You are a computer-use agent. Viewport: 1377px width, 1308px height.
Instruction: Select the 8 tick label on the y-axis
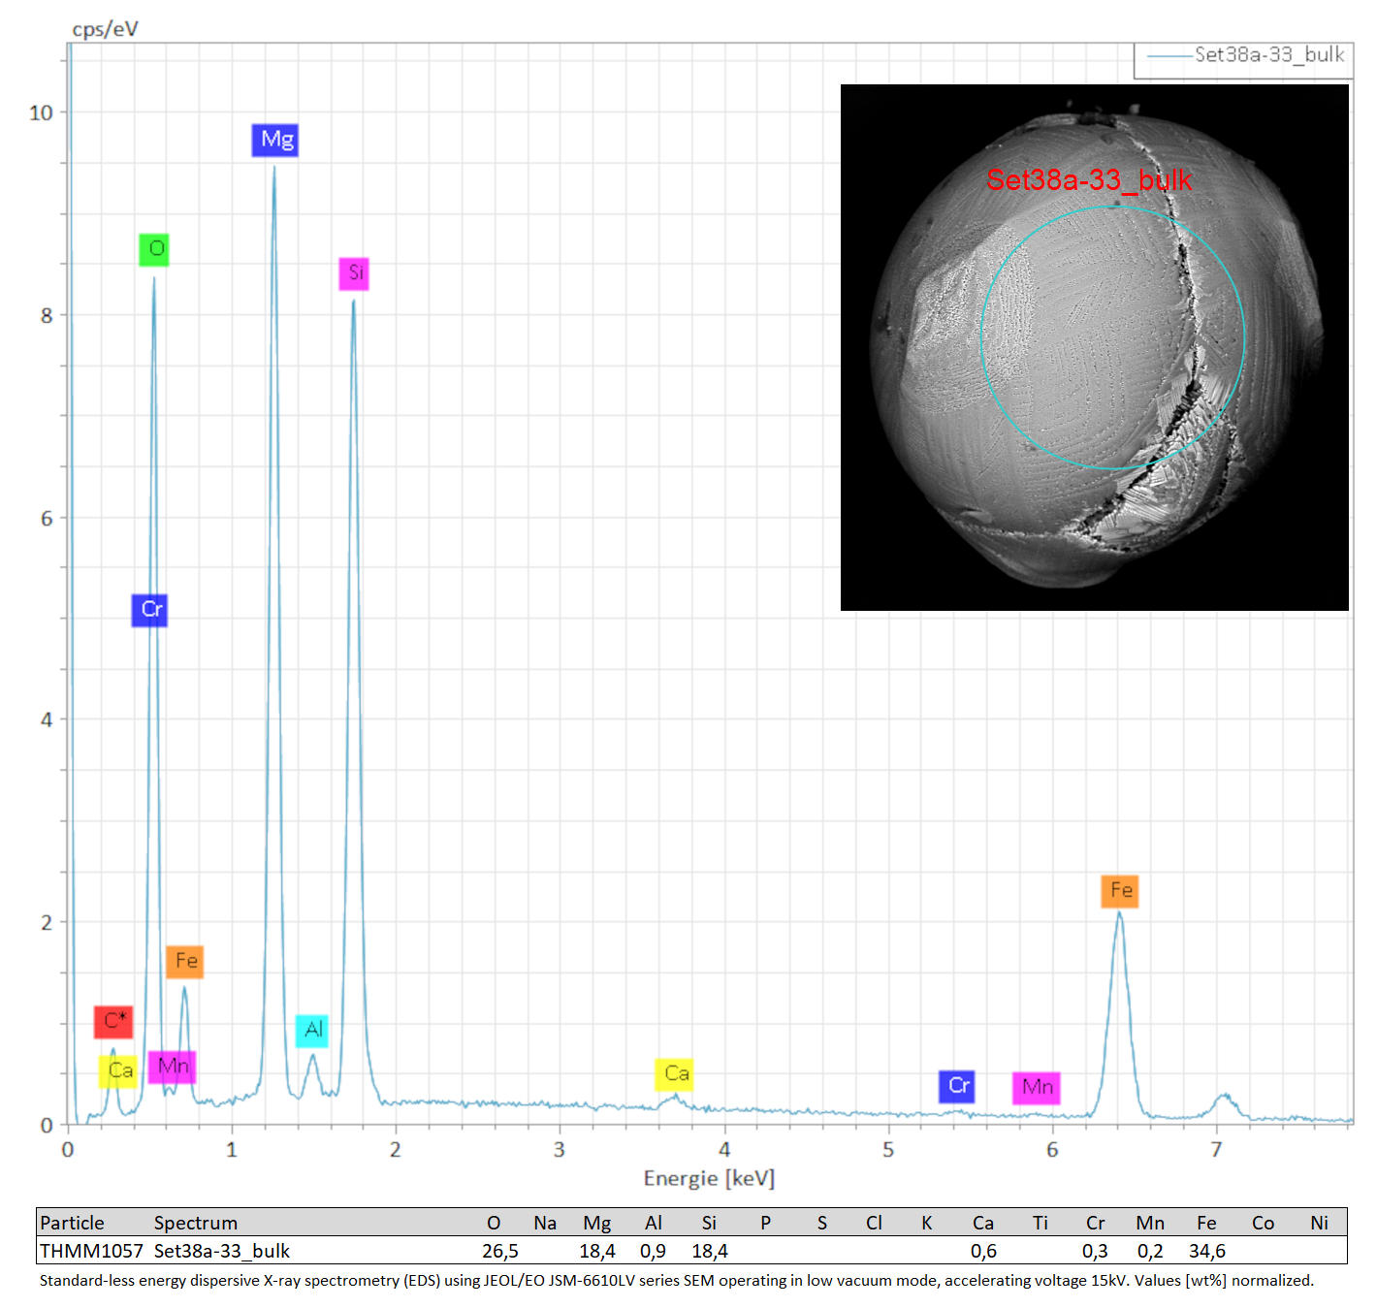(x=47, y=315)
